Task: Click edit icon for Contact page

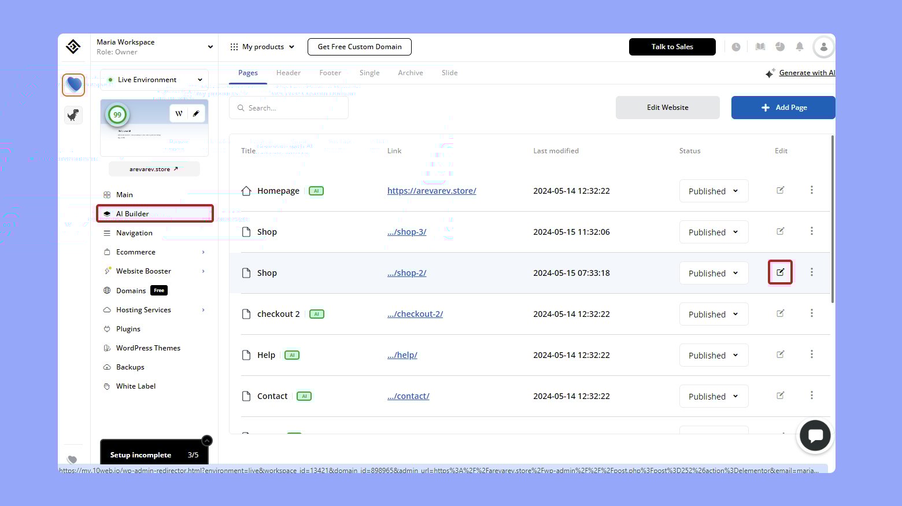Action: 780,396
